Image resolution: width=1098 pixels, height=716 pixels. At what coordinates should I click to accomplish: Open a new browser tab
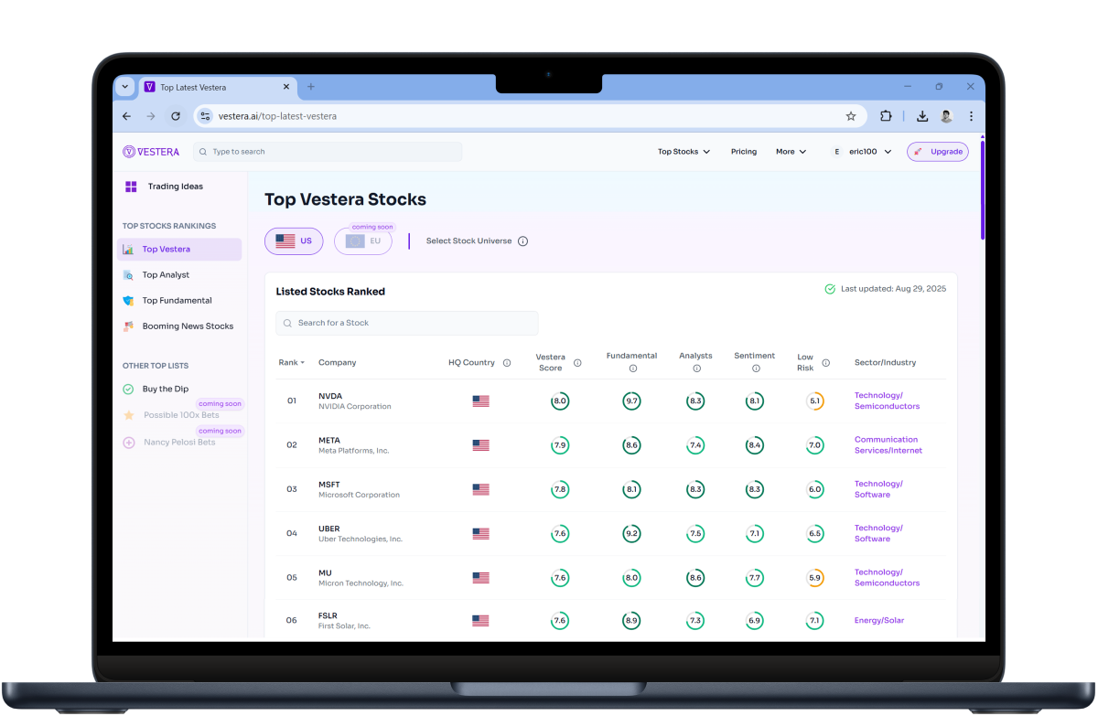click(311, 87)
